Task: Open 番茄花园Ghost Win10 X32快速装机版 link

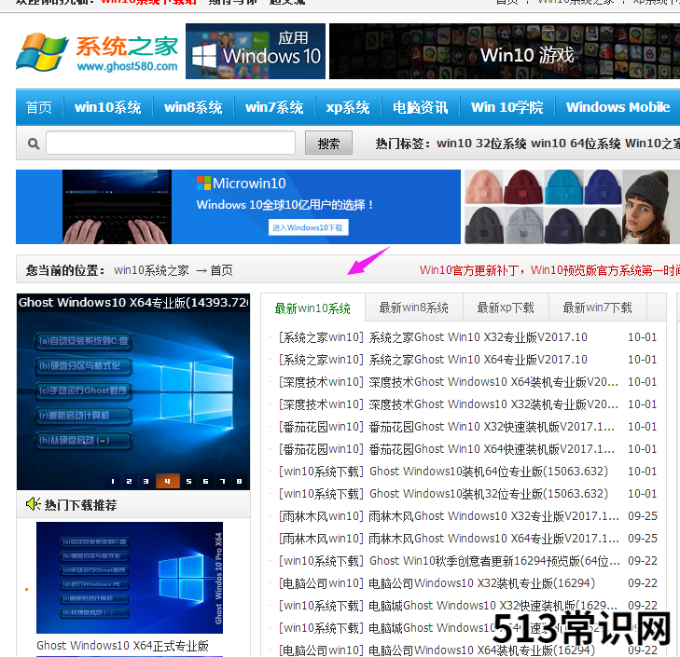Action: (492, 427)
